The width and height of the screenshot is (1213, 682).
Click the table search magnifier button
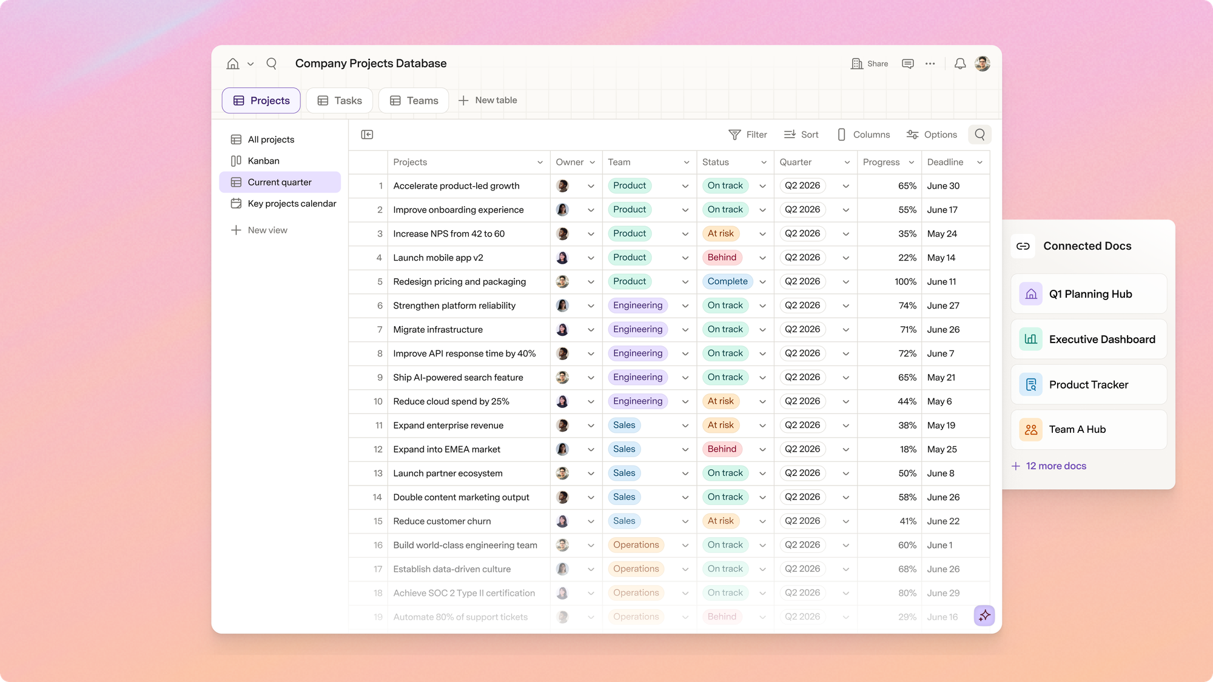click(980, 135)
